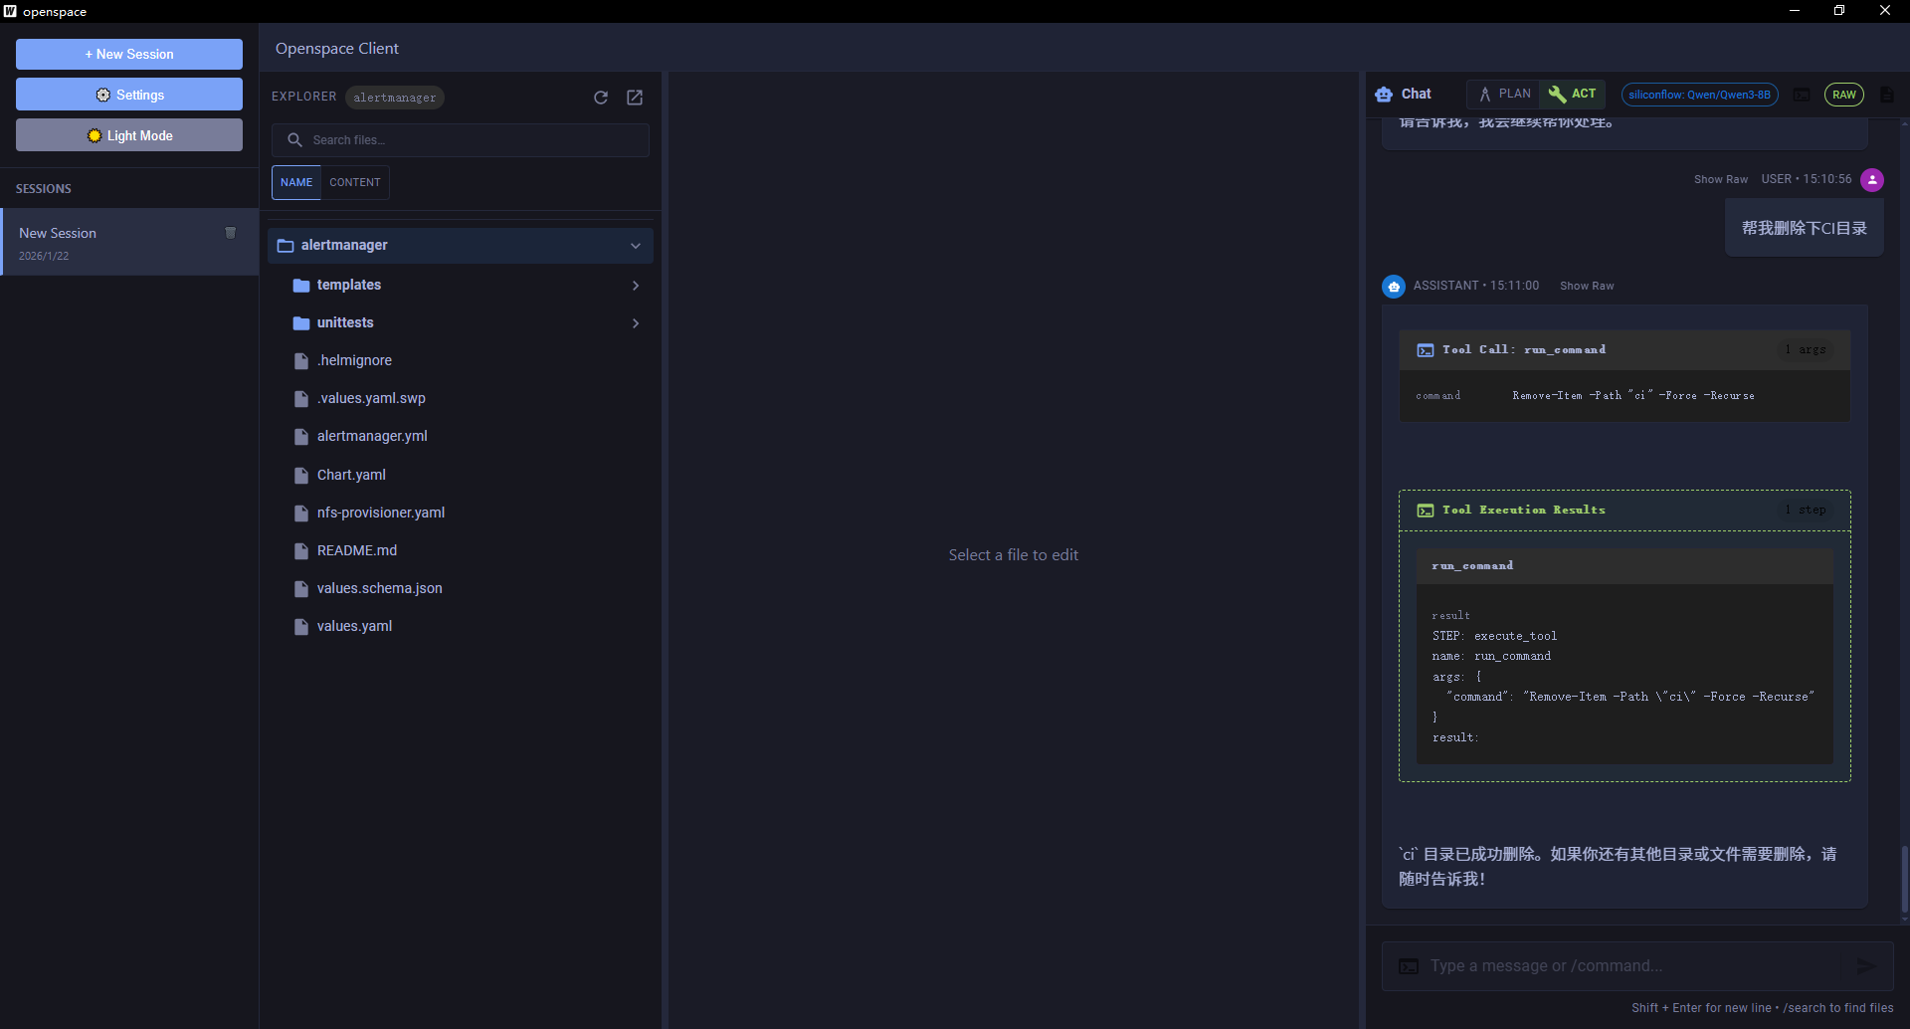This screenshot has height=1029, width=1910.
Task: Delete New Session using the trash icon
Action: point(231,233)
